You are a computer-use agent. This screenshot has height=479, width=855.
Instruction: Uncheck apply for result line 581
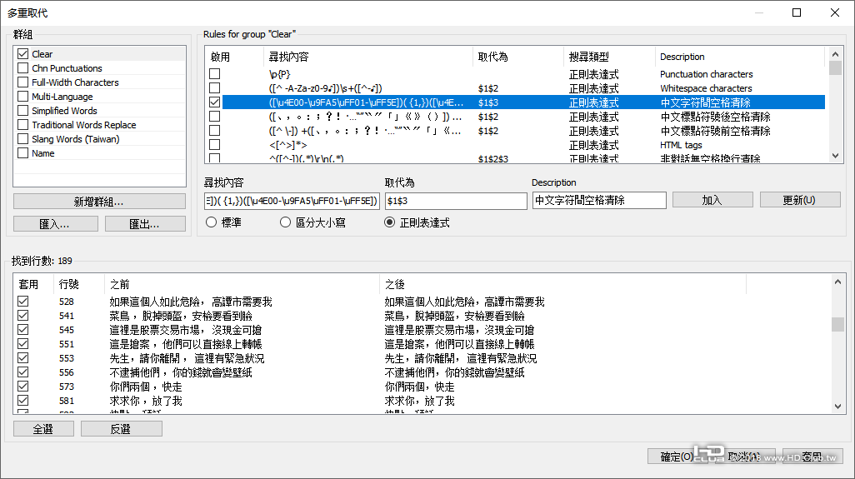22,401
